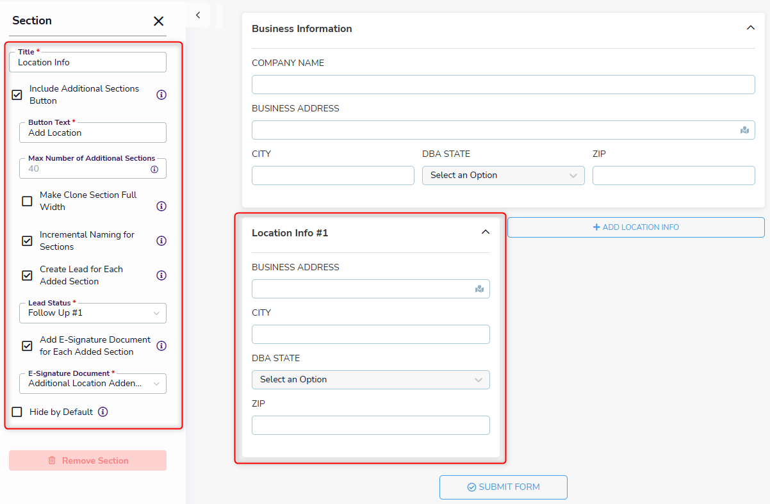Check the Hide by Default checkbox
The image size is (770, 504).
[x=17, y=412]
